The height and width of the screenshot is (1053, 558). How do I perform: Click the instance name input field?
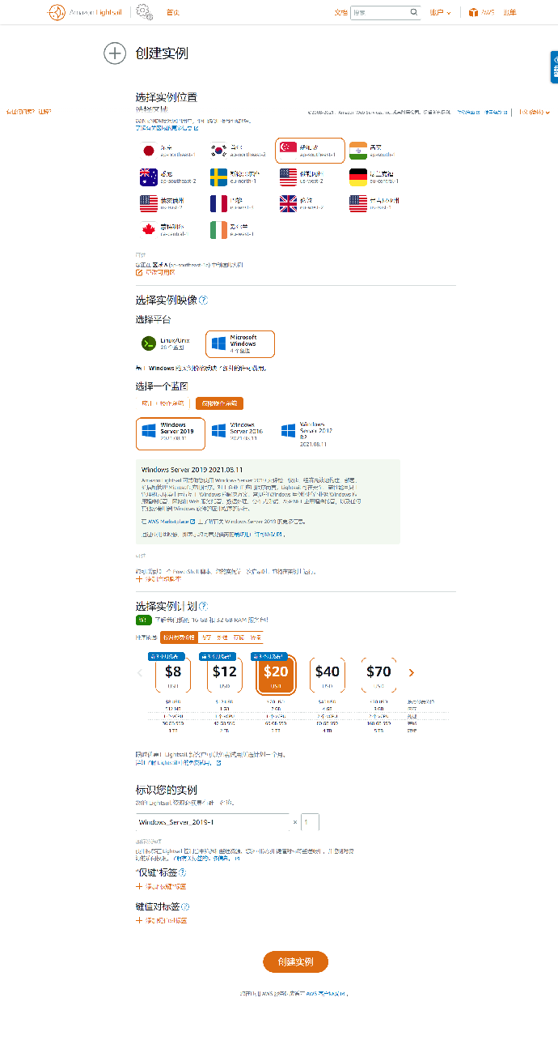(213, 822)
